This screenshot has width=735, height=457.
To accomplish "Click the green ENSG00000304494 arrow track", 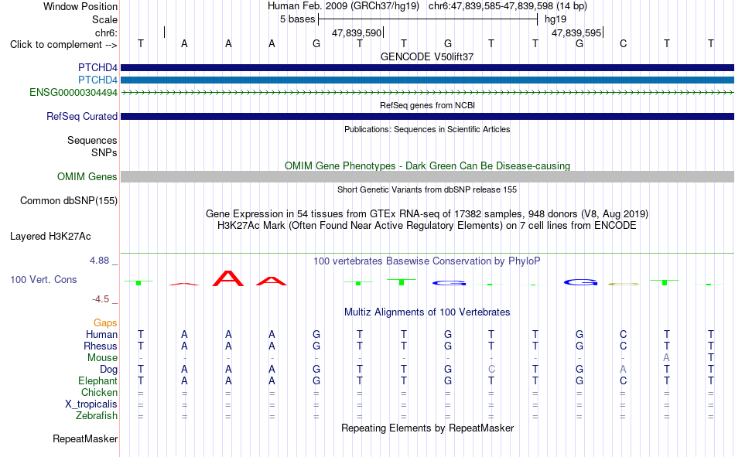I will point(427,93).
